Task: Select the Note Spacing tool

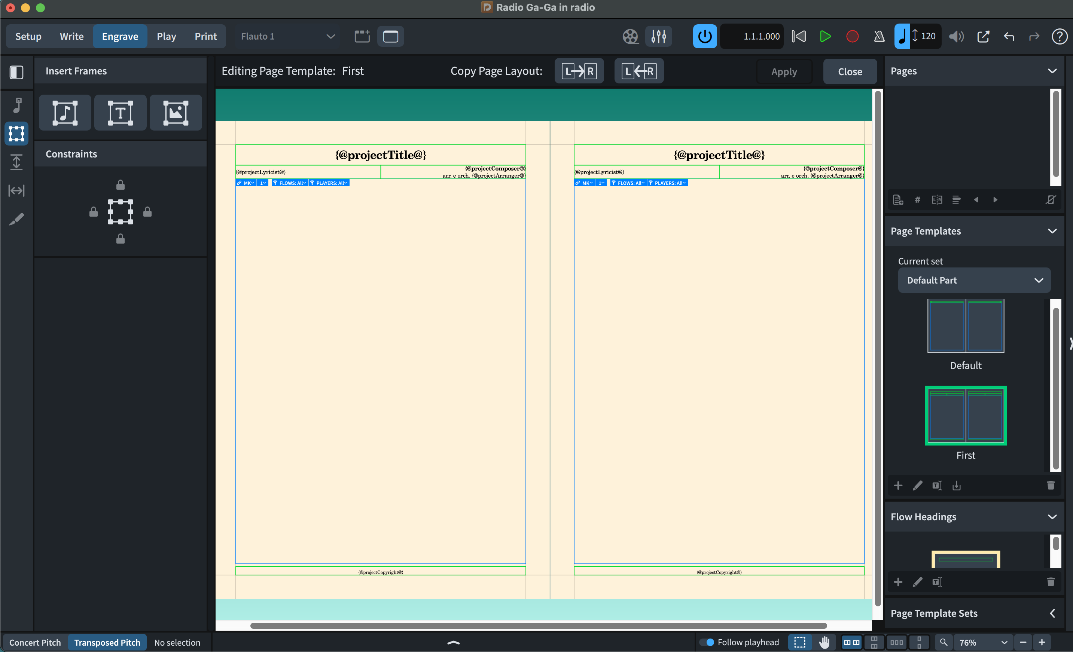Action: pyautogui.click(x=16, y=191)
